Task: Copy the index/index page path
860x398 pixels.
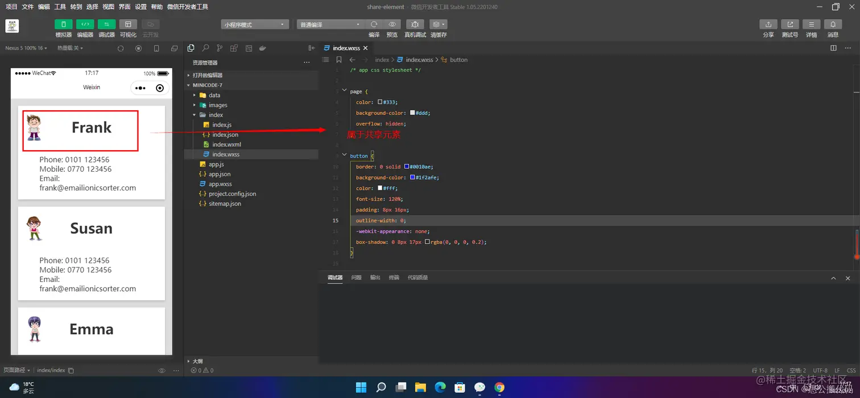Action: pos(71,371)
